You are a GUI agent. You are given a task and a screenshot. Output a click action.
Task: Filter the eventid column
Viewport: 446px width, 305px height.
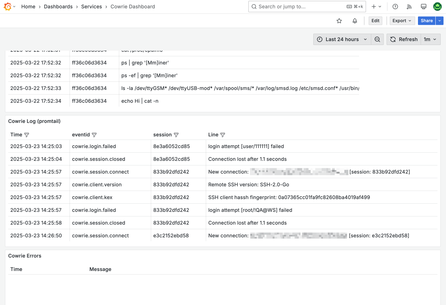pyautogui.click(x=94, y=135)
